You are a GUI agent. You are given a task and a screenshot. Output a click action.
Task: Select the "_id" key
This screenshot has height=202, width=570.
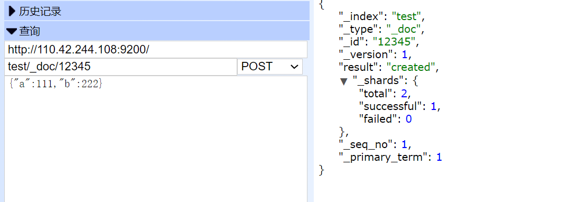click(352, 42)
